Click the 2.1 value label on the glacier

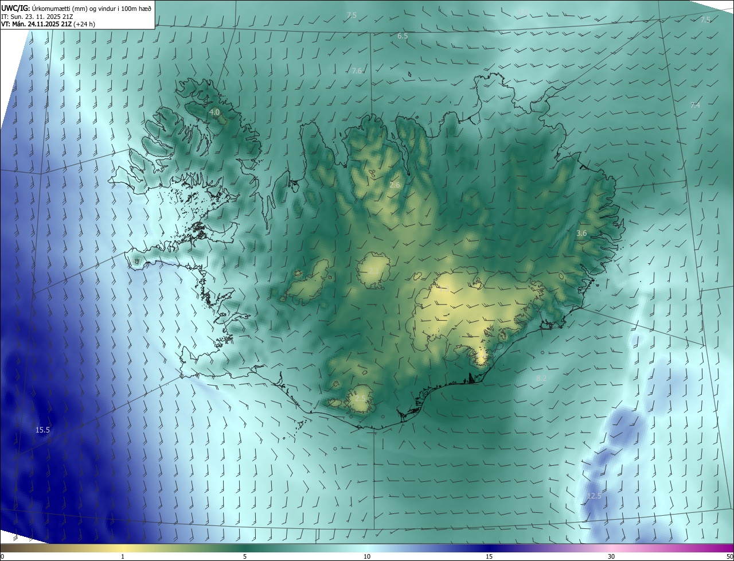click(374, 270)
